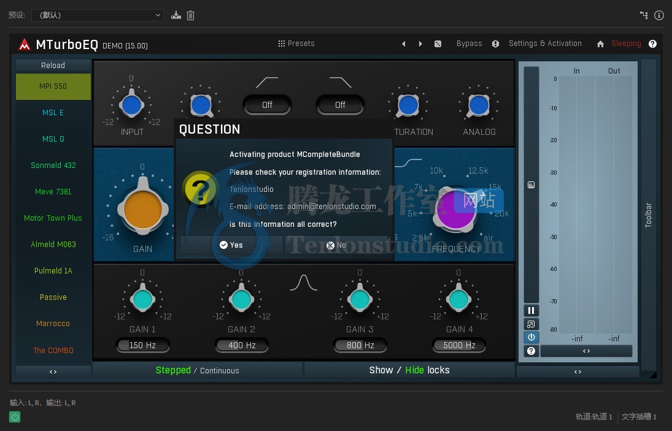Confirm with Yes in the Question dialog

tap(231, 245)
